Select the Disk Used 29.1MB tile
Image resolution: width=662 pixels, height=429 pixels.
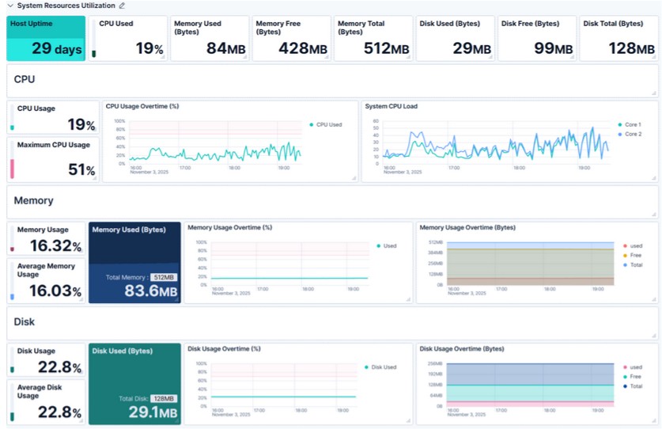click(x=134, y=383)
